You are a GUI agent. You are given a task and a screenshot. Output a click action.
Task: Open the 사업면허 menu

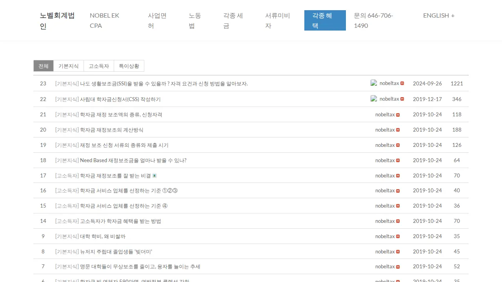[160, 20]
